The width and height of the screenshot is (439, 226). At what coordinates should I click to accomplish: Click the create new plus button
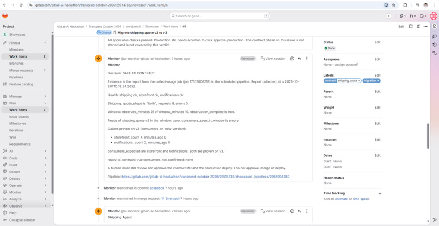[x=388, y=16]
